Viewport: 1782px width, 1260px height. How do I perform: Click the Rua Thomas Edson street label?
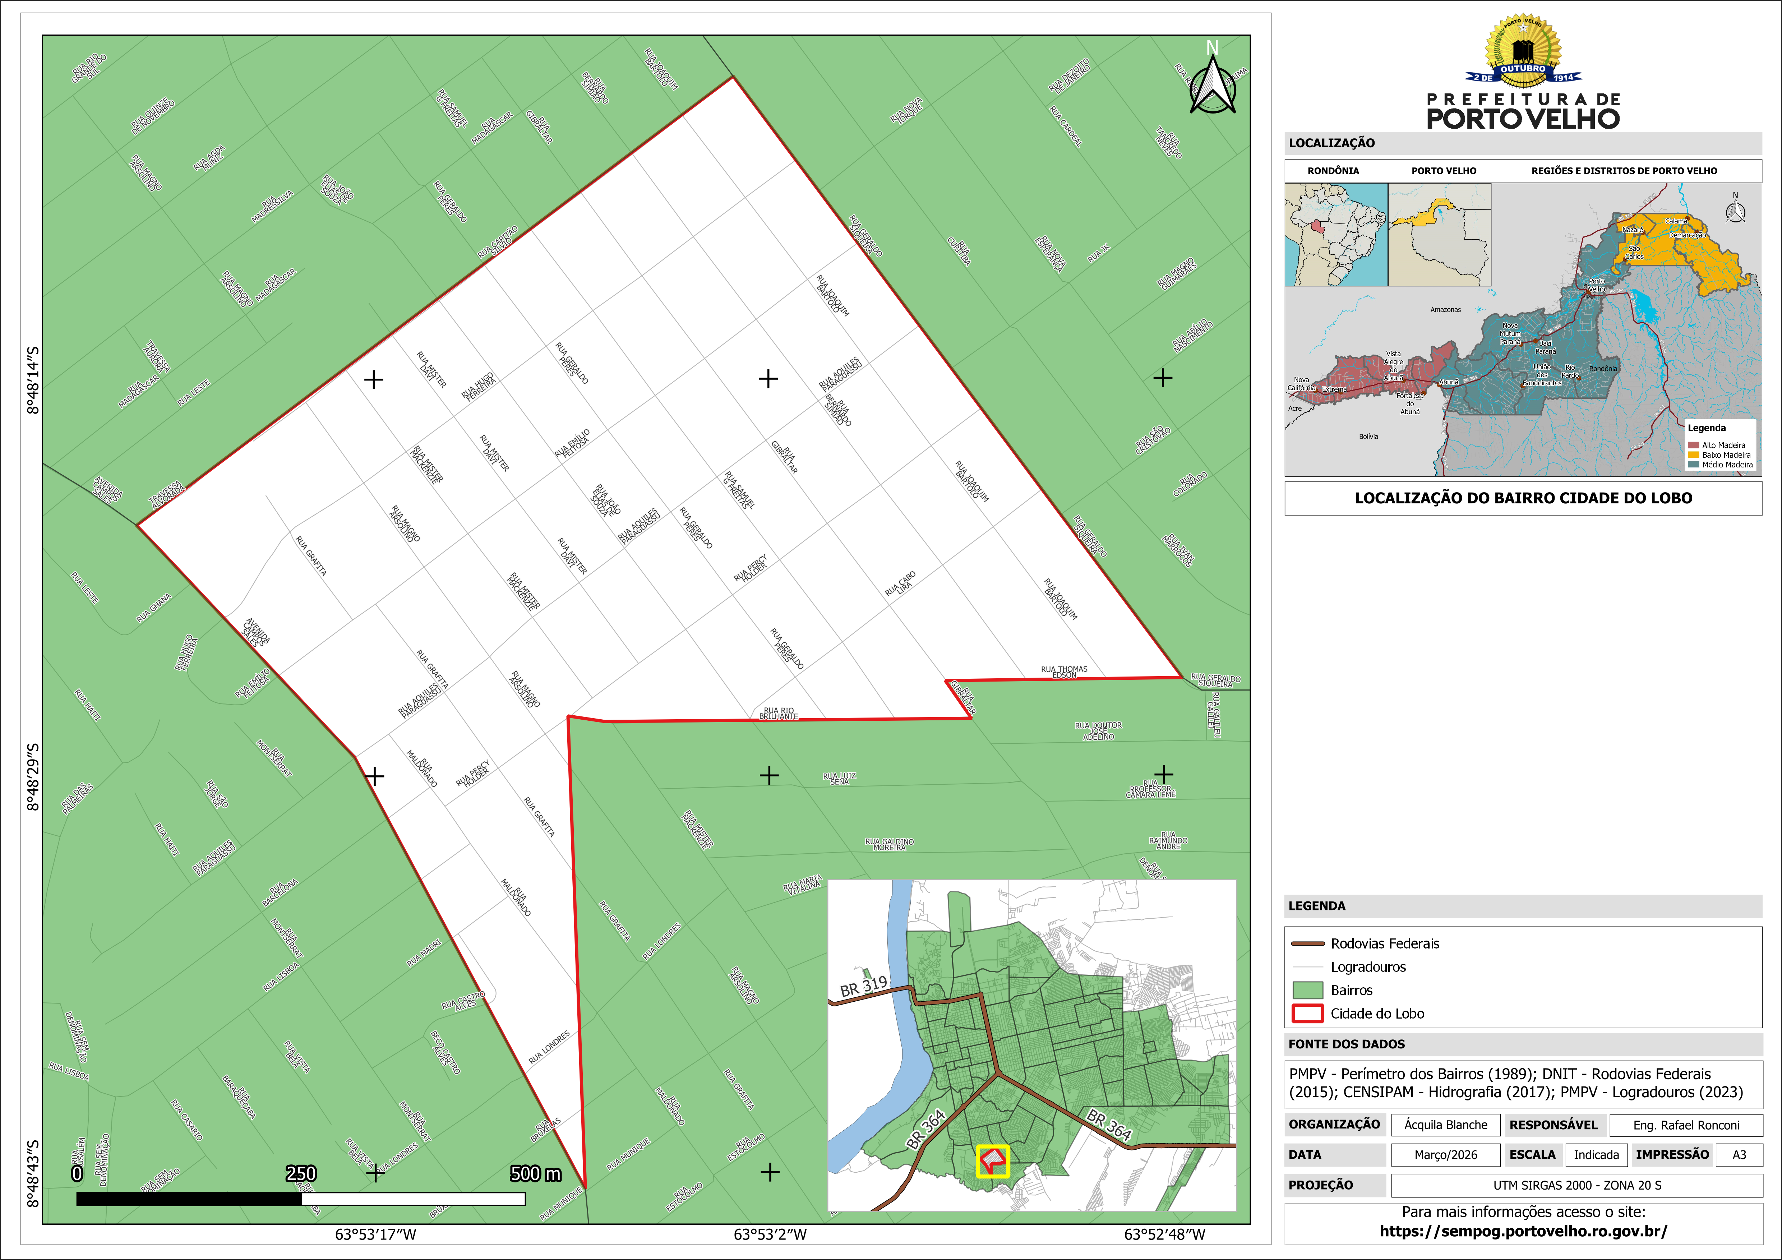pyautogui.click(x=1064, y=671)
